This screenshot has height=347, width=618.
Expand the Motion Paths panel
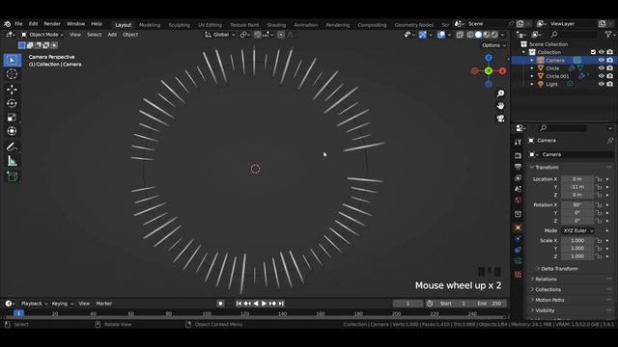tap(549, 300)
